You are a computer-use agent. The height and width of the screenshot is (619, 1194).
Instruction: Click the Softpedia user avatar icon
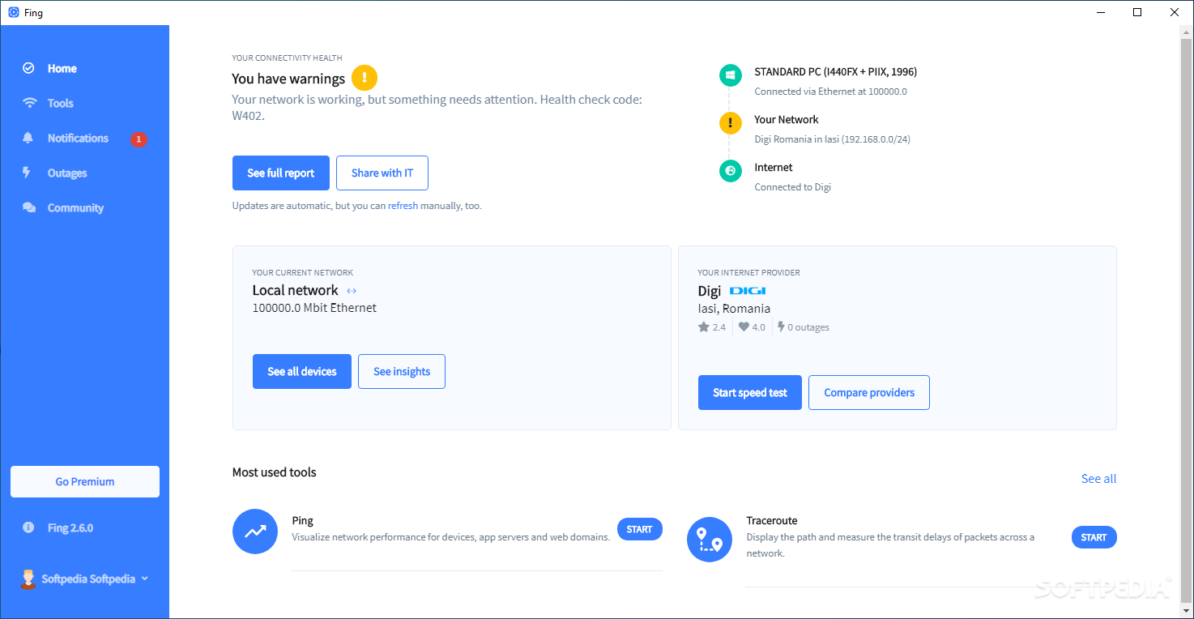click(28, 578)
